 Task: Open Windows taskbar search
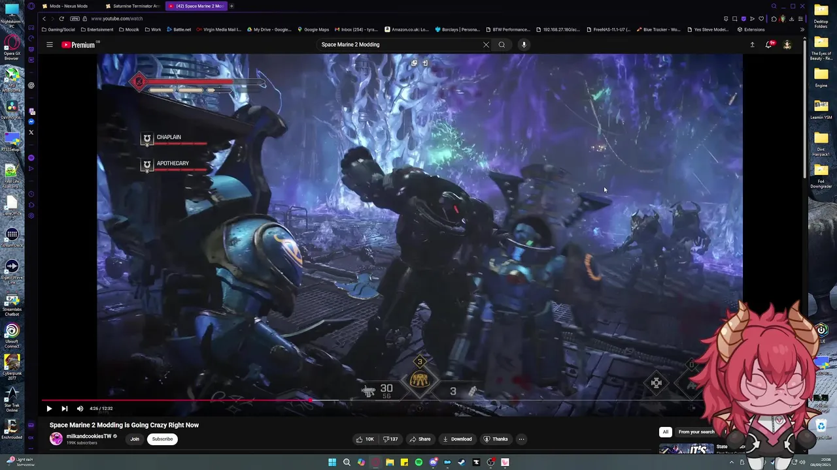347,462
